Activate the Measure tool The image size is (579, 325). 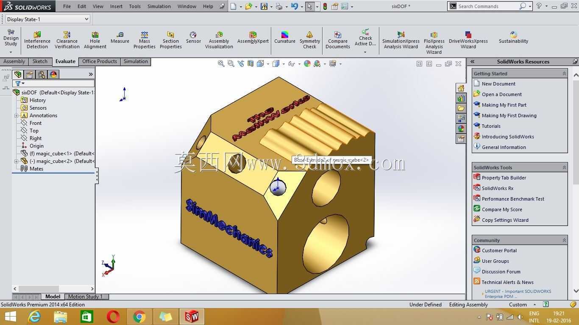(x=120, y=37)
